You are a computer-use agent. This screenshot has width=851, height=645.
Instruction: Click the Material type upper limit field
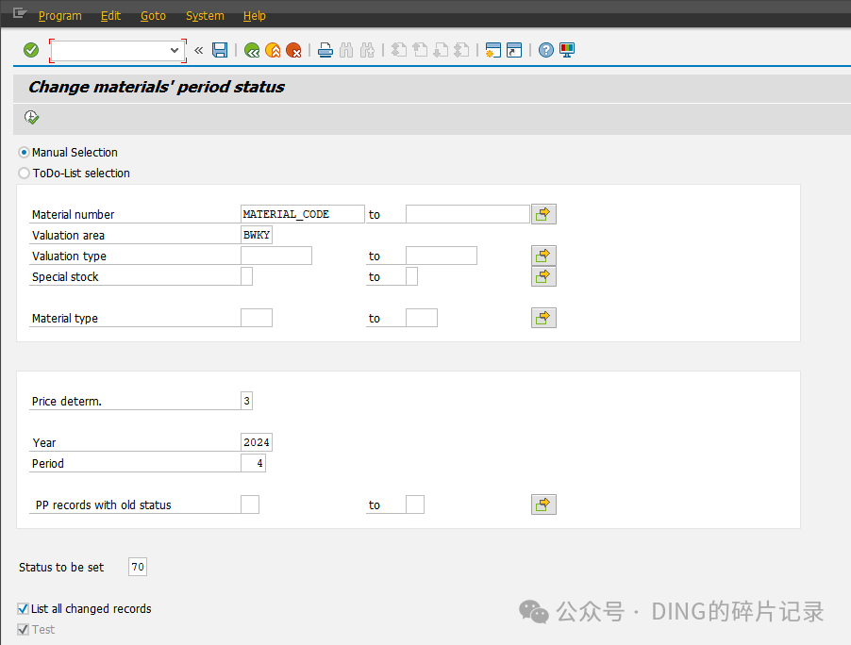[x=422, y=318]
